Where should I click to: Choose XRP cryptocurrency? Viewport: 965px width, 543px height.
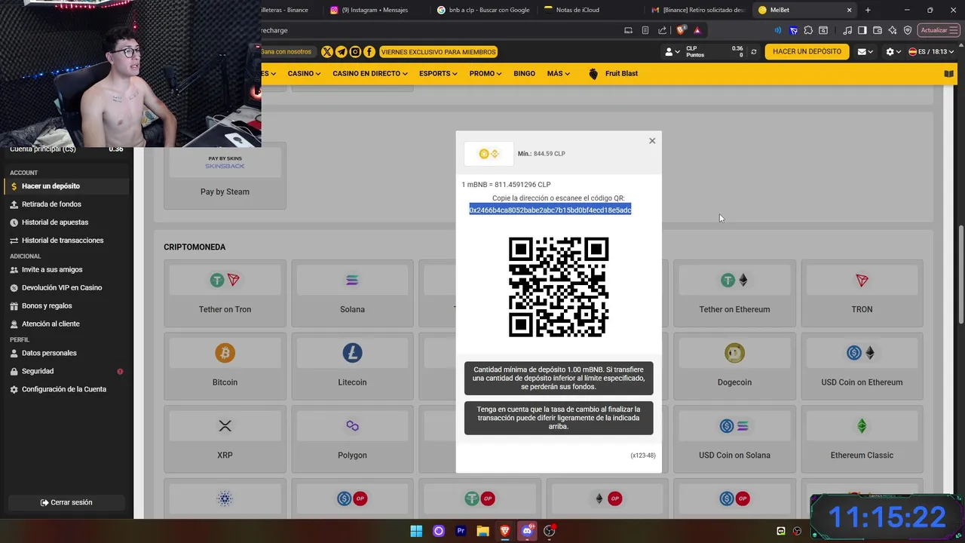[225, 440]
